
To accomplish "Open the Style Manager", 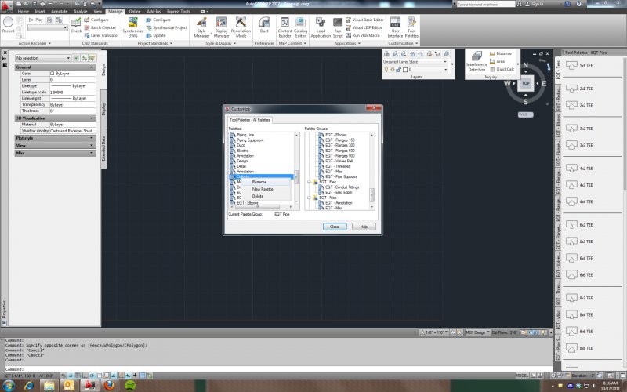I will click(x=201, y=27).
